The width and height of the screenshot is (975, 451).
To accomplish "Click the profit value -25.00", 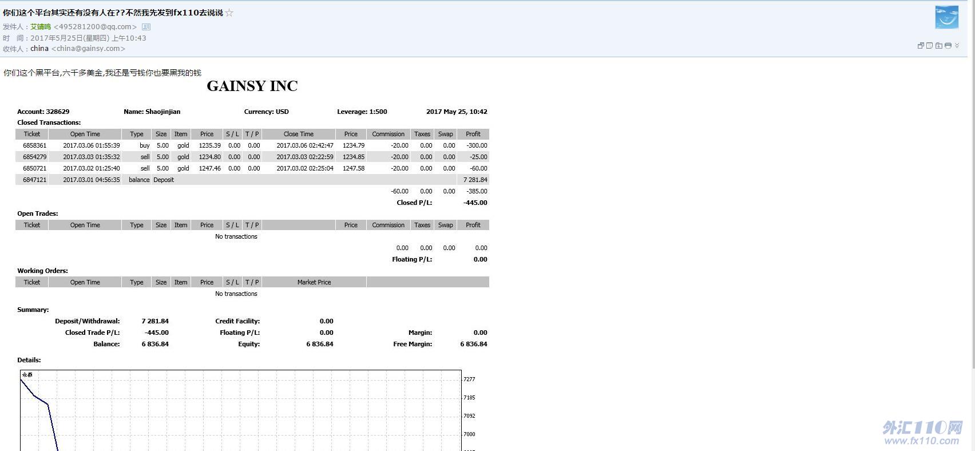I will 478,157.
